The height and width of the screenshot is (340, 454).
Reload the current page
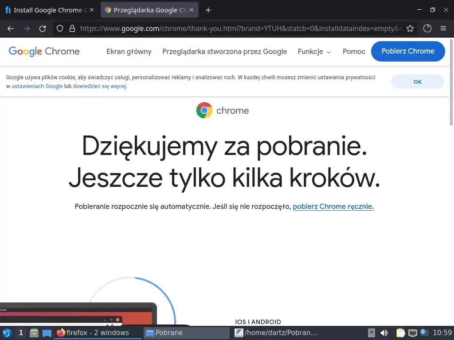43,29
